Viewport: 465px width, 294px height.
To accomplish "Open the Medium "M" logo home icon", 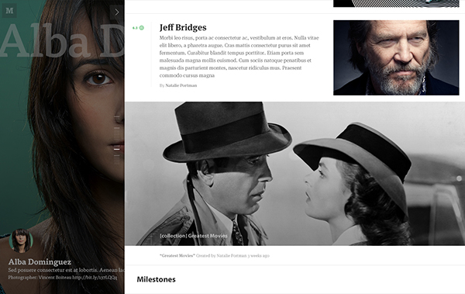I will (9, 11).
